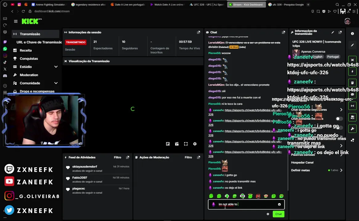Viewport: 359px width, 221px height.
Task: Open Receita in the sidebar
Action: pyautogui.click(x=26, y=50)
